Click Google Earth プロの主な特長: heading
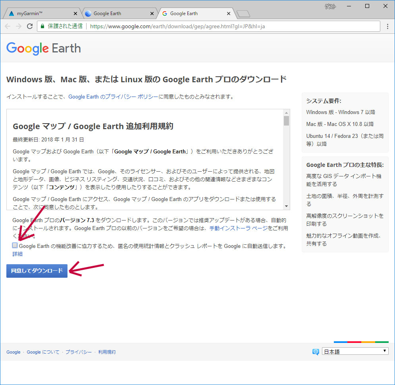Image resolution: width=395 pixels, height=385 pixels. pyautogui.click(x=345, y=165)
